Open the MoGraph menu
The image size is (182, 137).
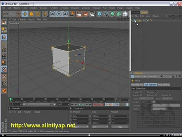(x=96, y=8)
